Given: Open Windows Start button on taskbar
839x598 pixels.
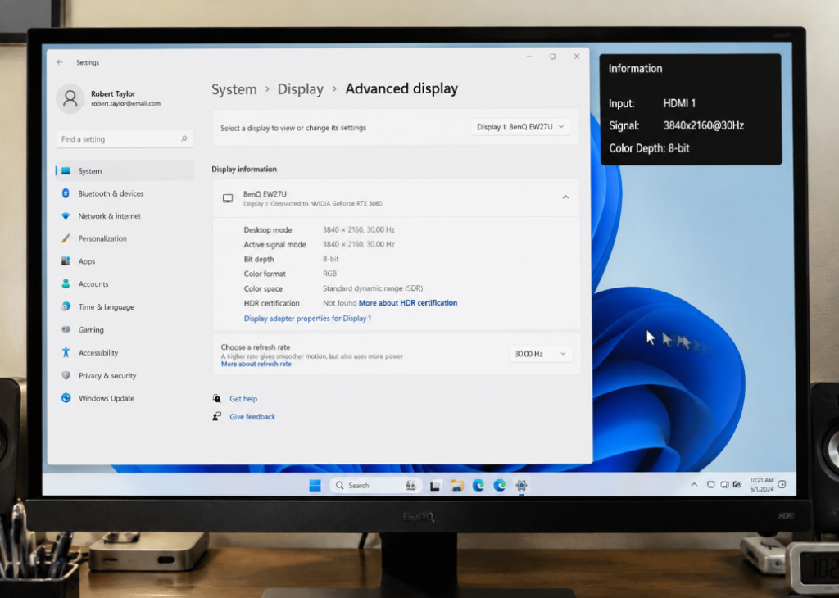Looking at the screenshot, I should click(x=315, y=485).
